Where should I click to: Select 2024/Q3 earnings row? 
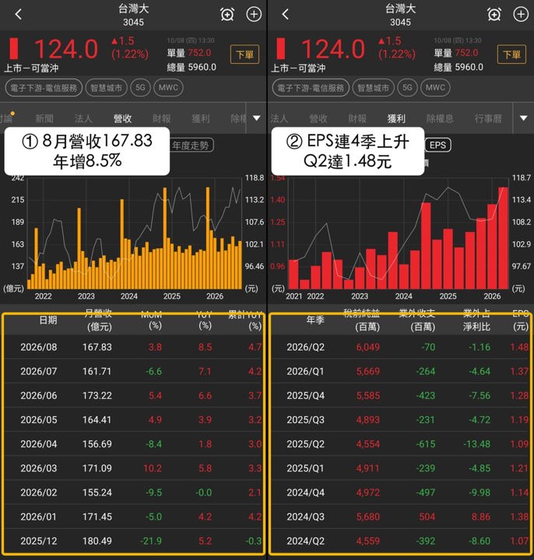400,516
